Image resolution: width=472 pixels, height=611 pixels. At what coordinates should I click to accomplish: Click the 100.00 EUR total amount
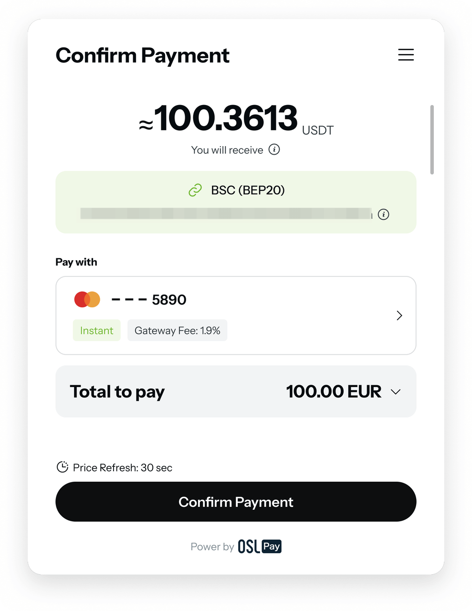point(334,391)
